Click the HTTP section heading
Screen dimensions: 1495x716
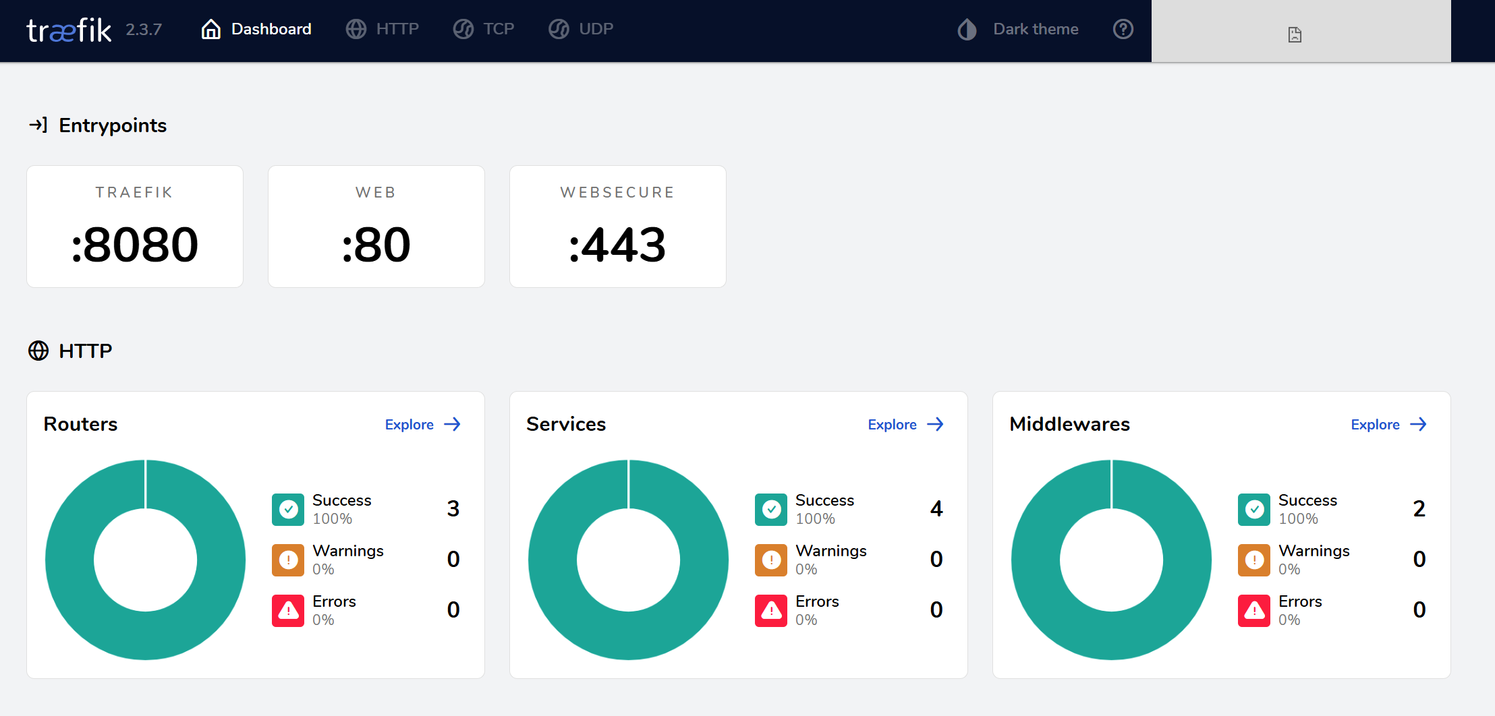pos(86,351)
